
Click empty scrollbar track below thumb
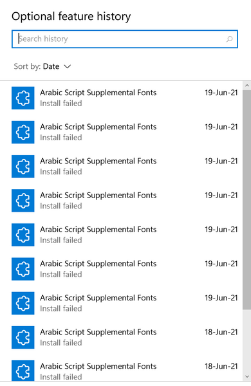coord(246,341)
